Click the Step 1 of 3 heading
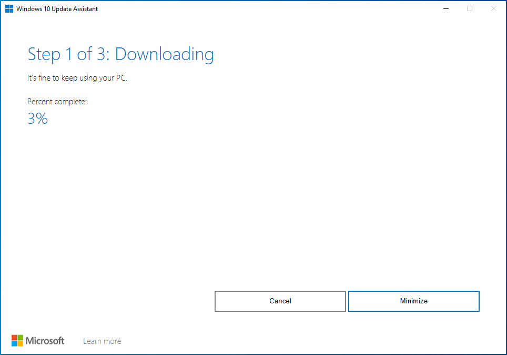 pyautogui.click(x=120, y=54)
